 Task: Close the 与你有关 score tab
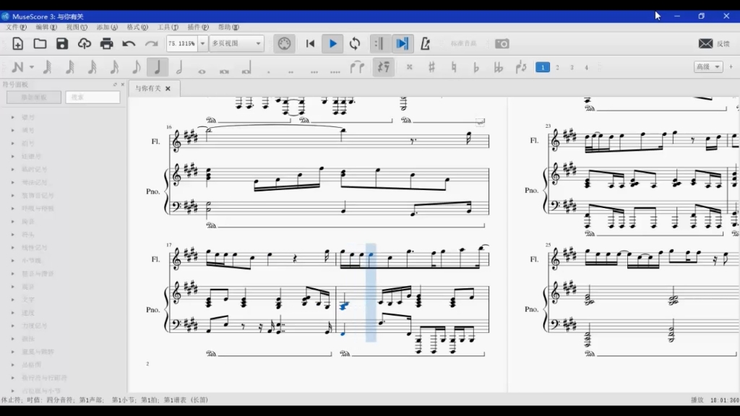click(168, 88)
